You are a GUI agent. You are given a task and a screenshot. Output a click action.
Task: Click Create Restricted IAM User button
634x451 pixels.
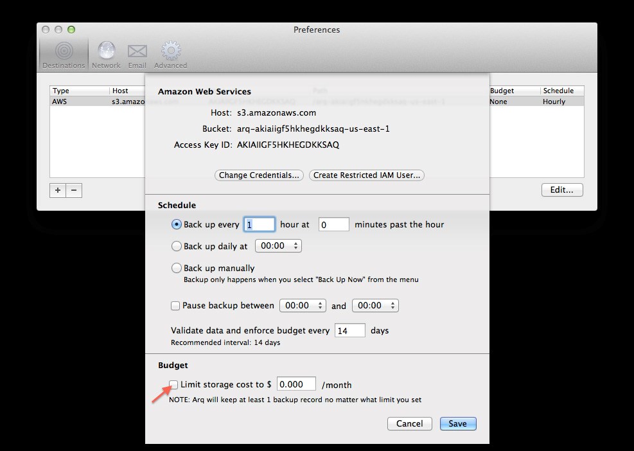click(x=367, y=175)
